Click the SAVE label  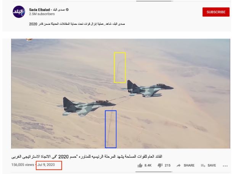click(212, 165)
